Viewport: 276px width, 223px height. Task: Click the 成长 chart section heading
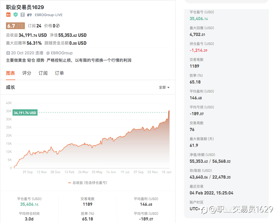pos(10,87)
